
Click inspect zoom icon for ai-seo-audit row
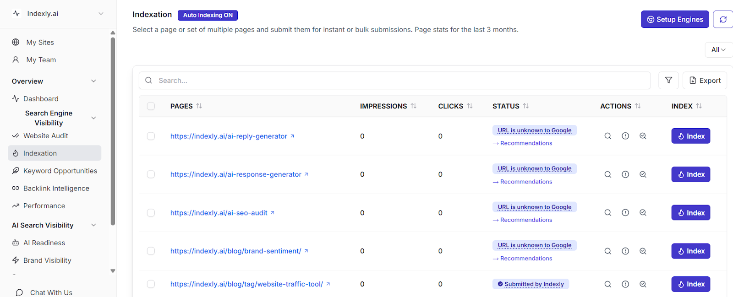click(643, 213)
